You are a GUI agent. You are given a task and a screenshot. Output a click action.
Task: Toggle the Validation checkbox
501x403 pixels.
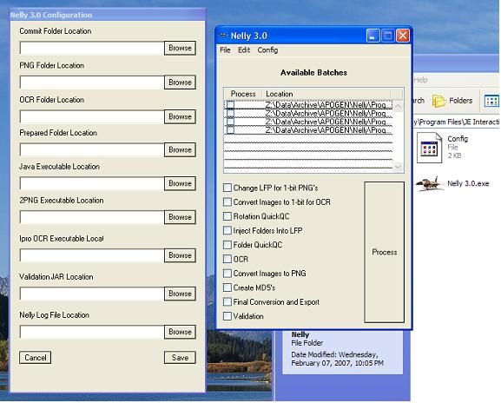click(227, 316)
